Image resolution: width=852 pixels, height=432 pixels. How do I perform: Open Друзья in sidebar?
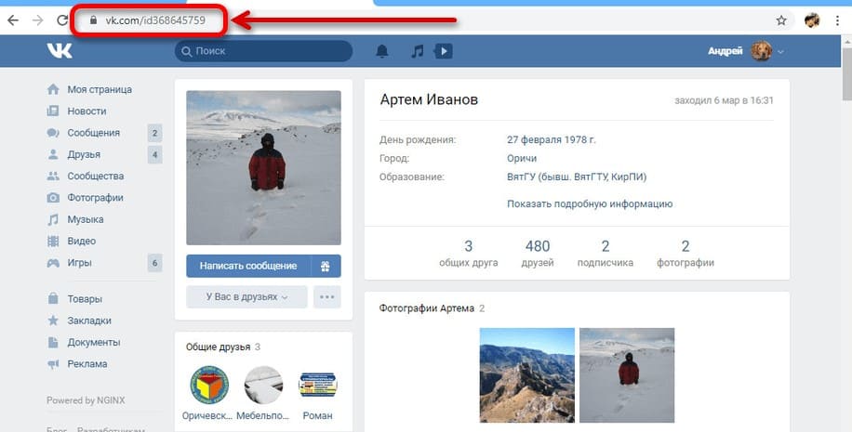pos(84,154)
